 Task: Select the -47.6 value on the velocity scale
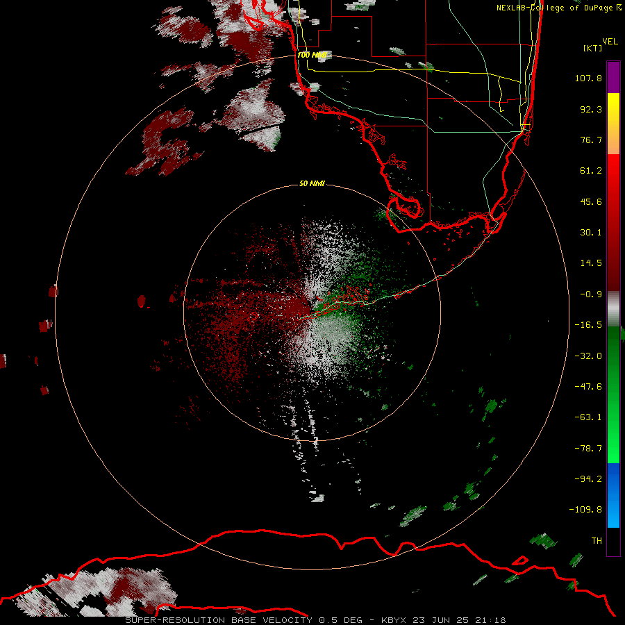(588, 387)
